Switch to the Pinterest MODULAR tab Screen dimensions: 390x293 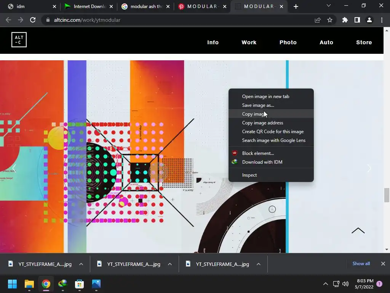pos(200,6)
